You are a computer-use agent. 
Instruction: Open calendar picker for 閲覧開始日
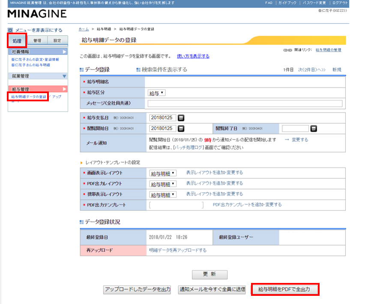point(181,129)
